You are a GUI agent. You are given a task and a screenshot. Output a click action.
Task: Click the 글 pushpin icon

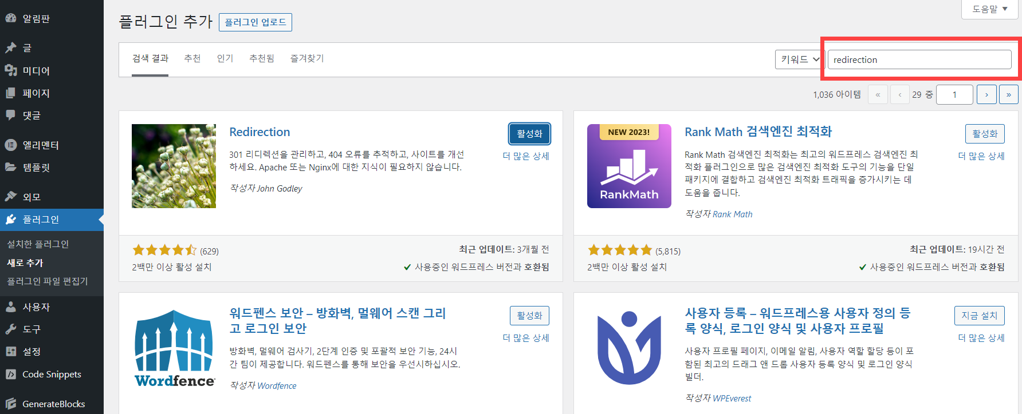(11, 47)
